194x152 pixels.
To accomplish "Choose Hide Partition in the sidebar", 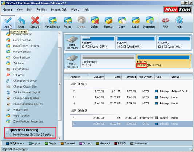I will [x=21, y=69].
